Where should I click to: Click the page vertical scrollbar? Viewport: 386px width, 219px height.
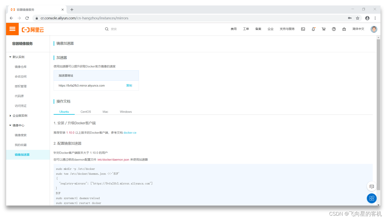(378, 114)
